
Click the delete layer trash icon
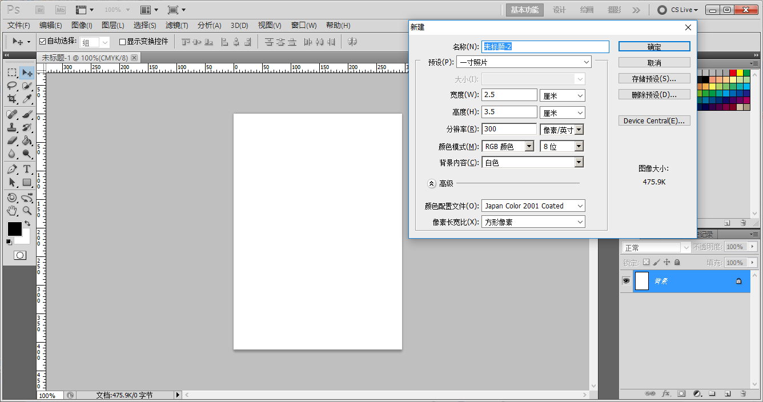point(742,394)
